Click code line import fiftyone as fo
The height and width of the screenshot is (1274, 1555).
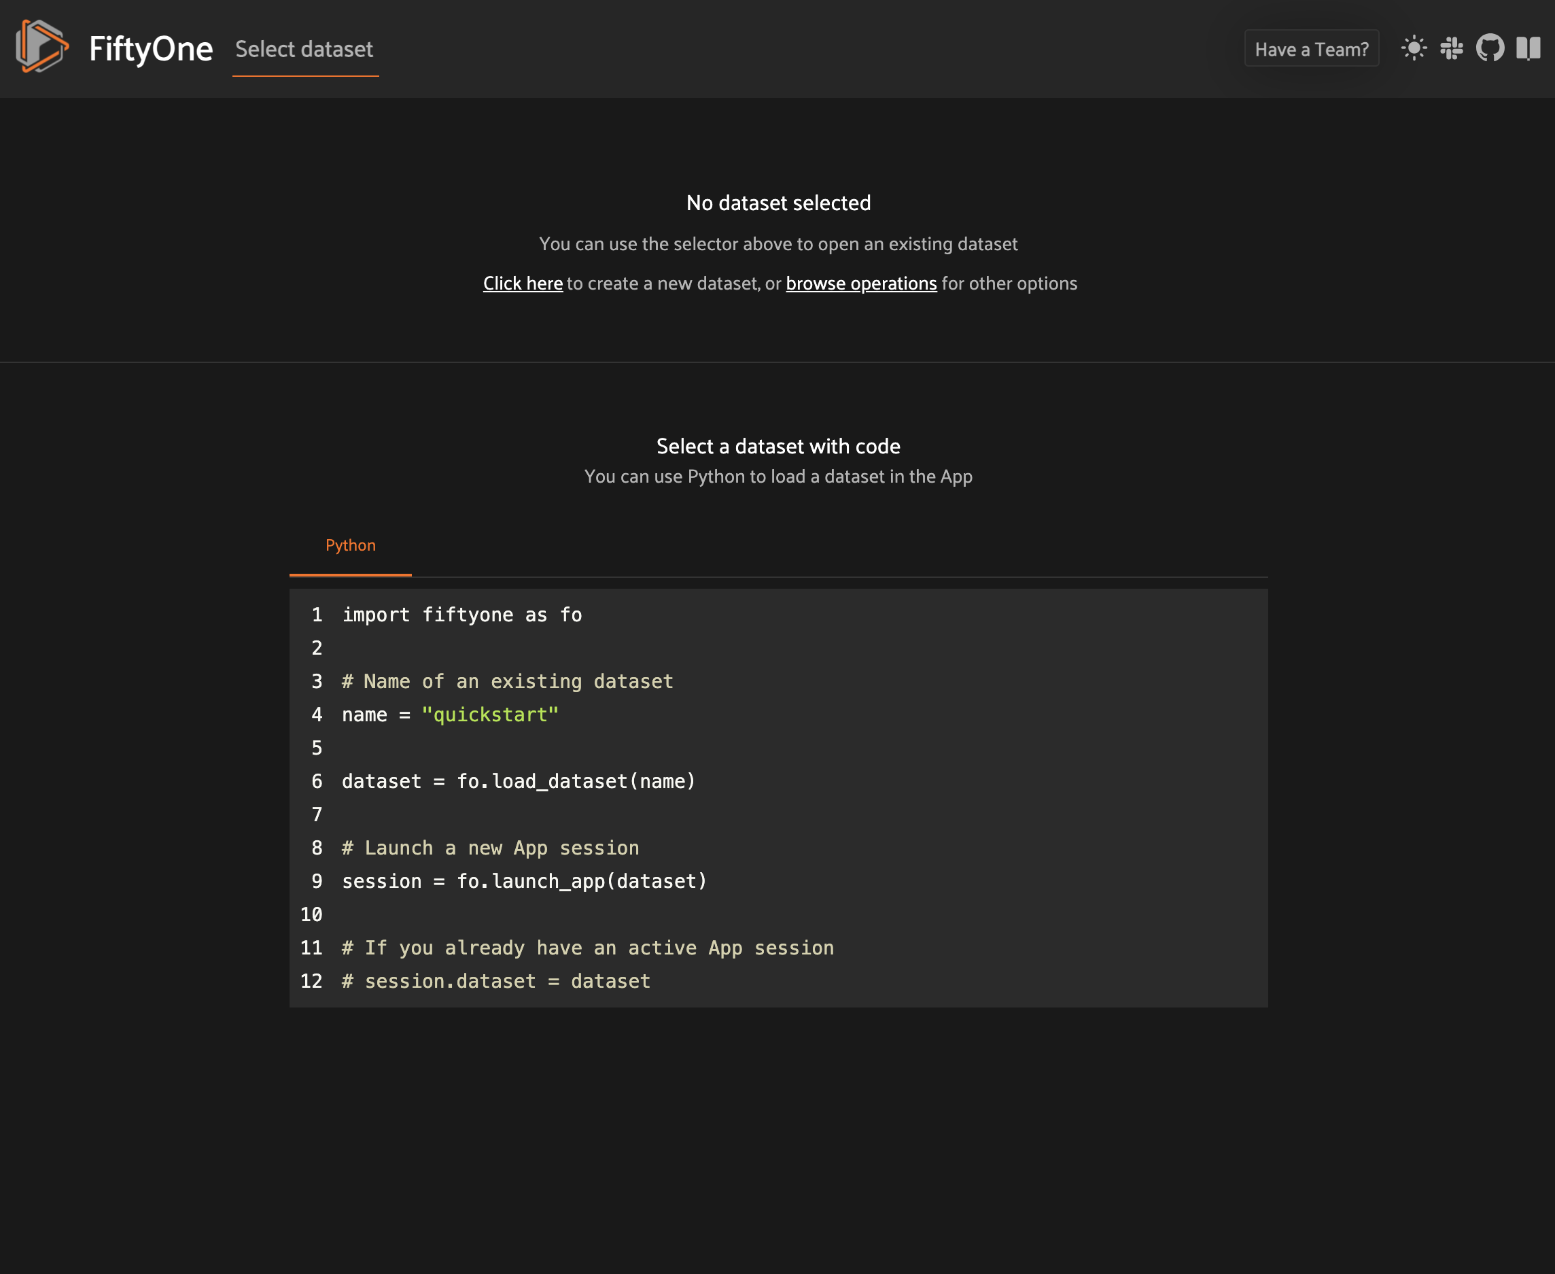(462, 615)
